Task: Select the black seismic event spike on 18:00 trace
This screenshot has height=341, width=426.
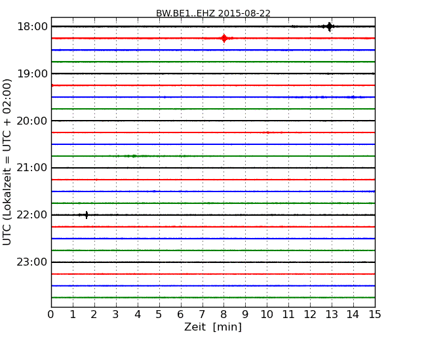Action: click(x=329, y=27)
